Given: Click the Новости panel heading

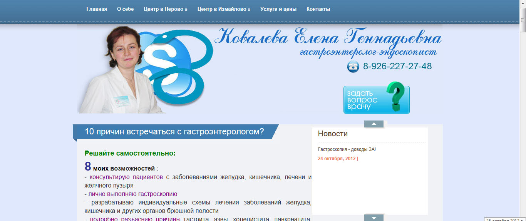Looking at the screenshot, I should (x=333, y=134).
